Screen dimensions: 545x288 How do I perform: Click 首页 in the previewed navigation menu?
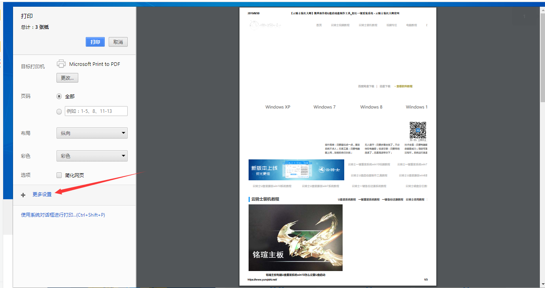[x=319, y=24]
